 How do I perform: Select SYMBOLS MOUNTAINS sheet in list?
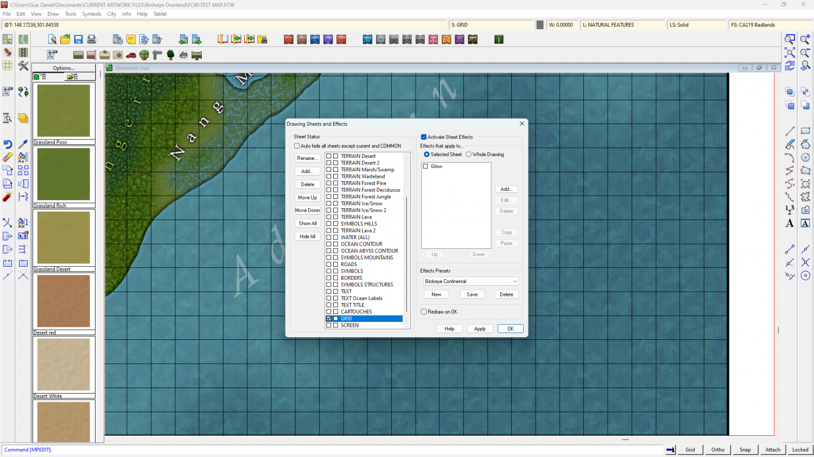click(367, 258)
